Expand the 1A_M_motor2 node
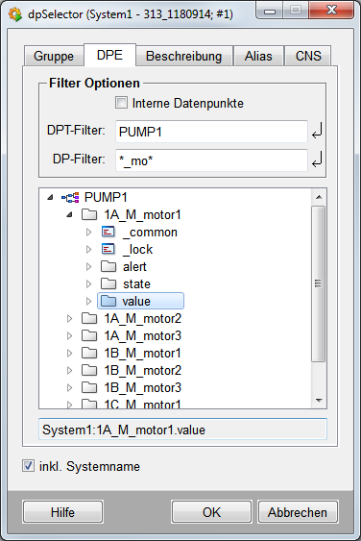 pos(70,318)
